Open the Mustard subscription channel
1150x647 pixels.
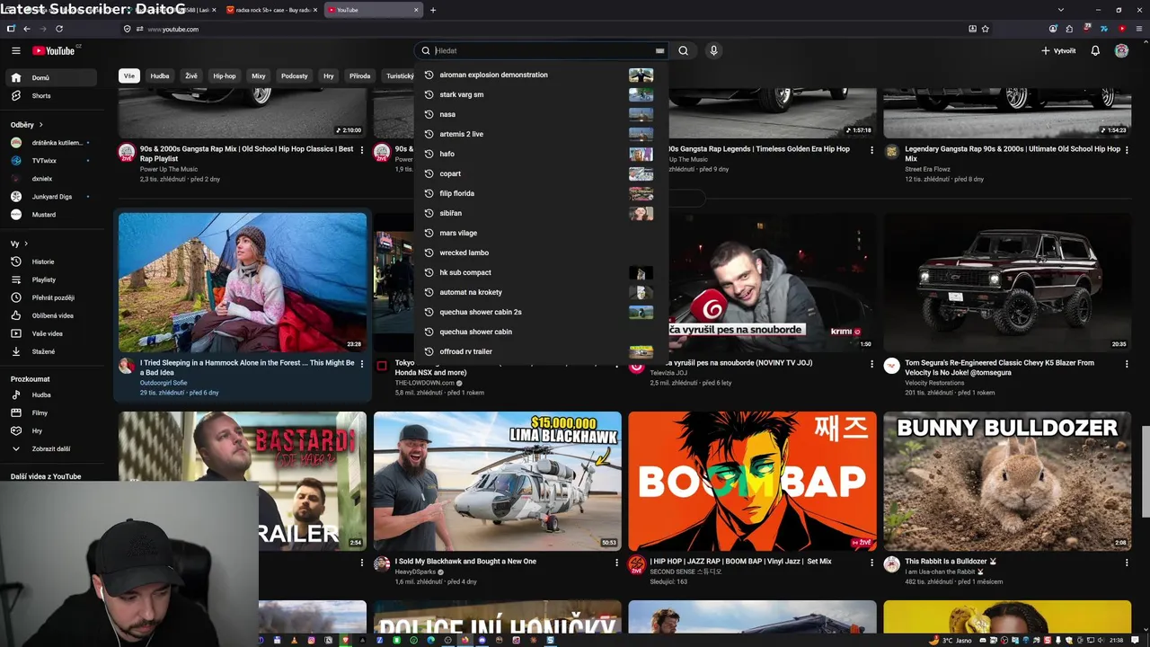pos(53,215)
